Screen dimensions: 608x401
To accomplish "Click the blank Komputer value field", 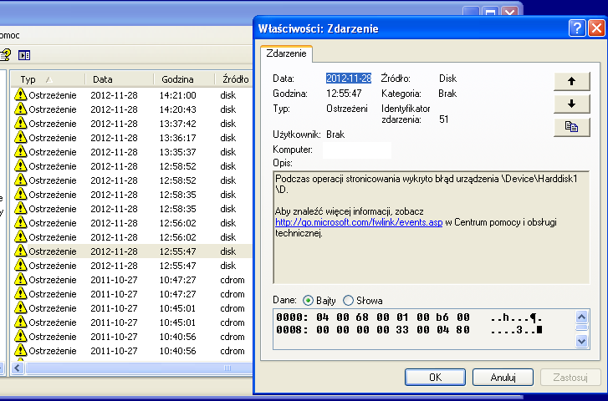I will point(357,150).
